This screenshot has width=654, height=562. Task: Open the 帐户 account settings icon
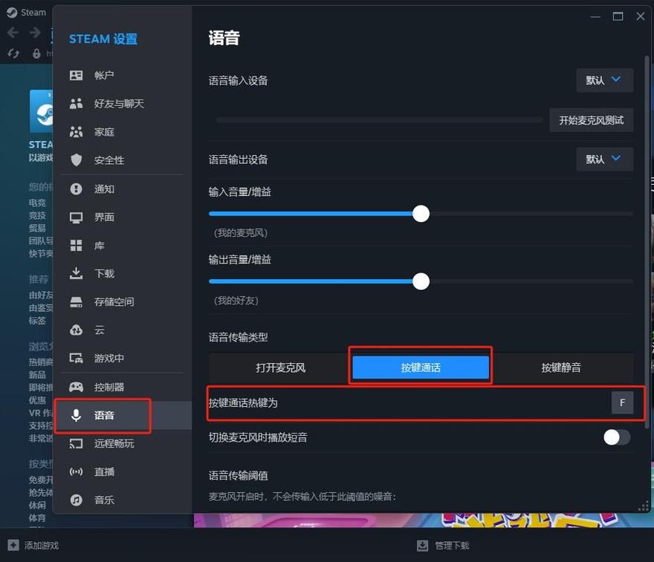76,76
